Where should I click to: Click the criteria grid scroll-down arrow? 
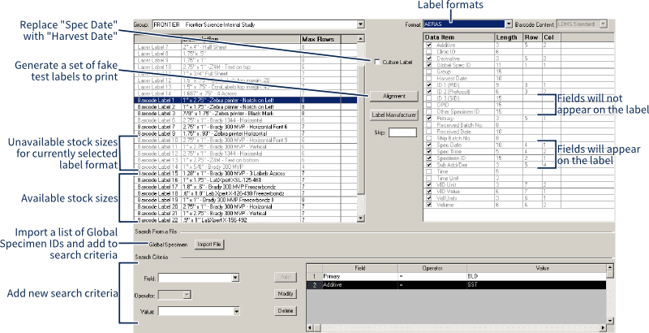(610, 321)
